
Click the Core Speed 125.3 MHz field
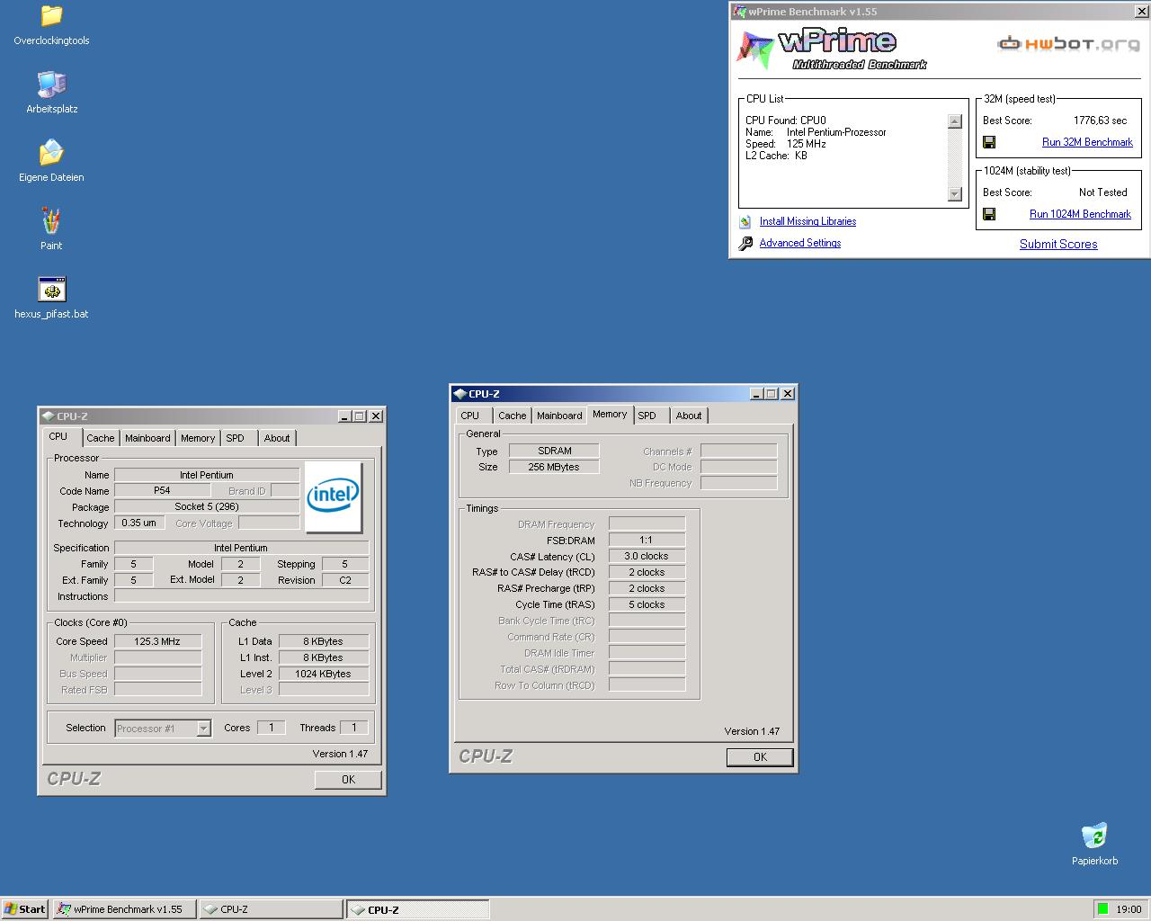[157, 641]
